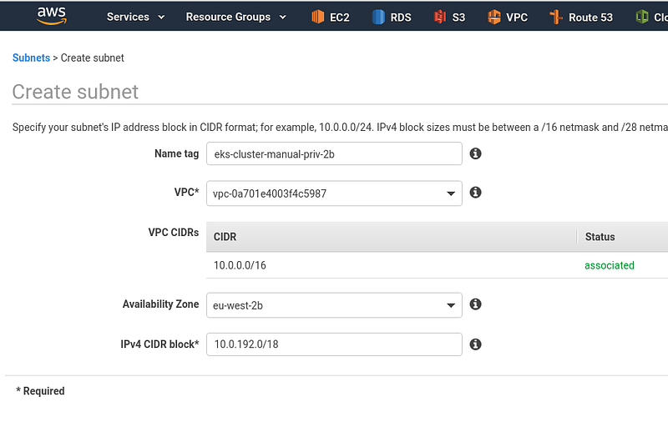Select the 10.0.0.0/16 CIDR cell

pos(240,265)
